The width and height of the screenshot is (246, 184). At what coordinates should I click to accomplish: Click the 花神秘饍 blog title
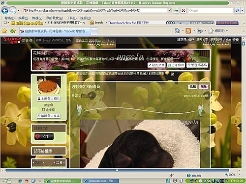pos(40,53)
